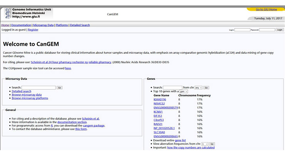This screenshot has width=285, height=154.
Task: Open the CGHpower tool 'here' link
Action: point(68,68)
